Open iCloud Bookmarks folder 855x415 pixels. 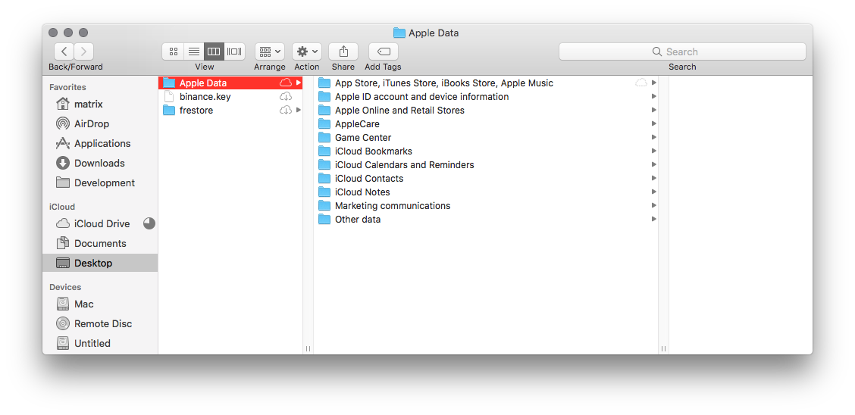[x=487, y=151]
